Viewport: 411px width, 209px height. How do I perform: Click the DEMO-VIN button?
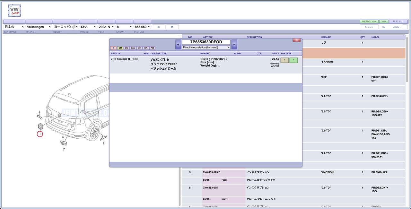[x=369, y=22]
